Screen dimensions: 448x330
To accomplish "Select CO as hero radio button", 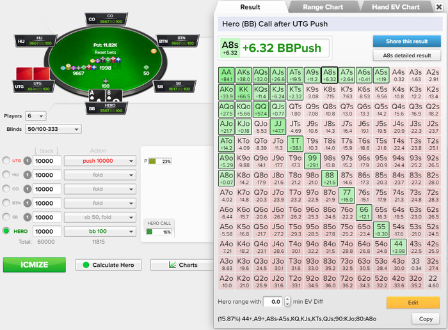I will (6, 189).
